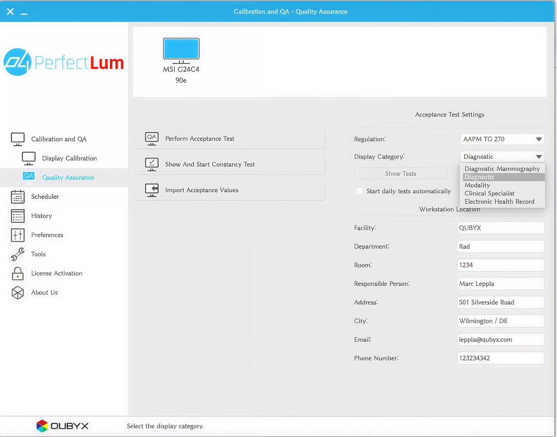Click the Calibration and QA monitor icon
This screenshot has height=437, width=557.
pyautogui.click(x=18, y=139)
